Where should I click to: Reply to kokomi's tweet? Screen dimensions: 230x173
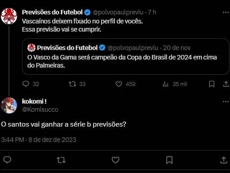tap(7, 160)
